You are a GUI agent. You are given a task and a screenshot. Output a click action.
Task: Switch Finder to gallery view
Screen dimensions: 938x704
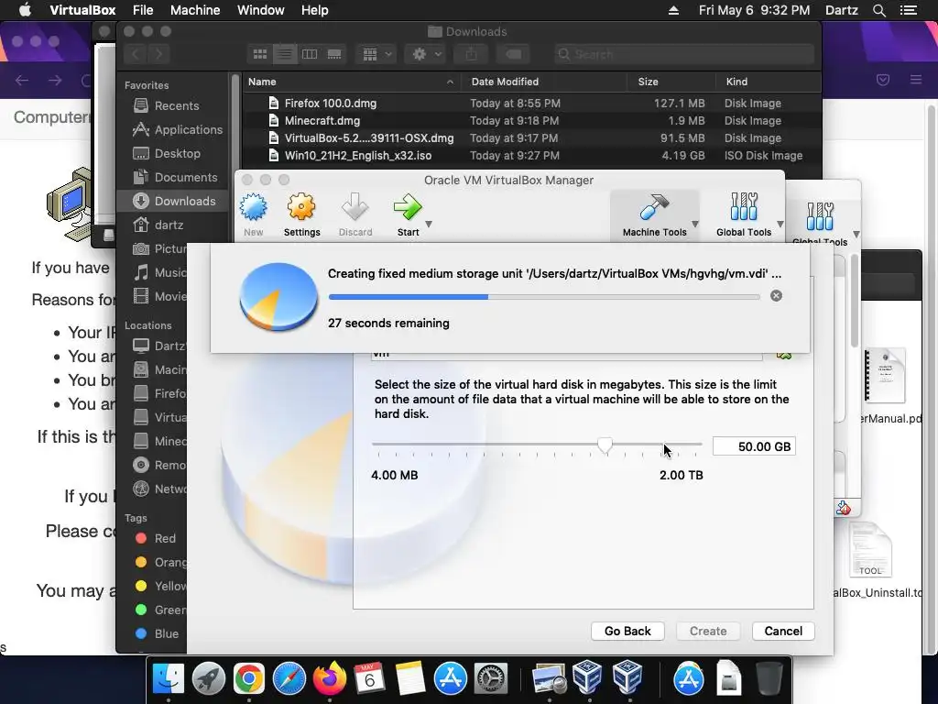point(334,54)
